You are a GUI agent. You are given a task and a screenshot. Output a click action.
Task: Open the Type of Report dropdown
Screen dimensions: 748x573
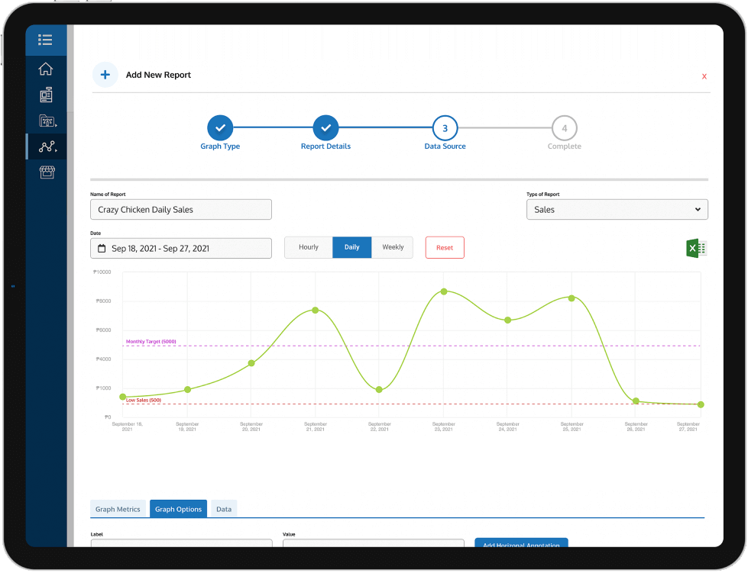point(617,209)
